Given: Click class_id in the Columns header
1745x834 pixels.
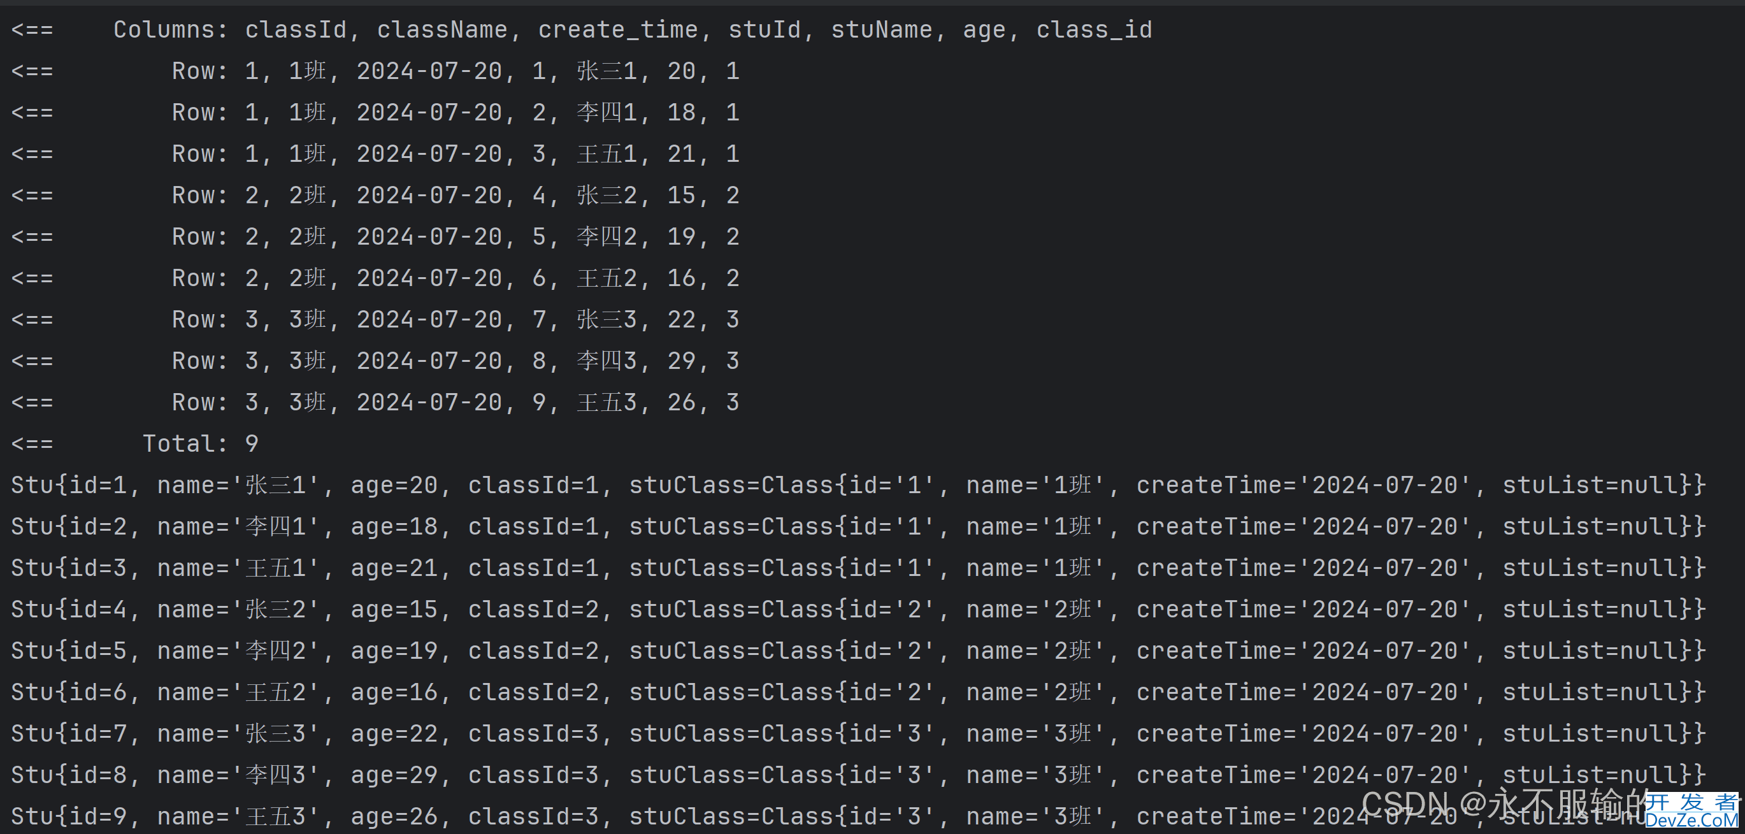Looking at the screenshot, I should [x=1094, y=30].
